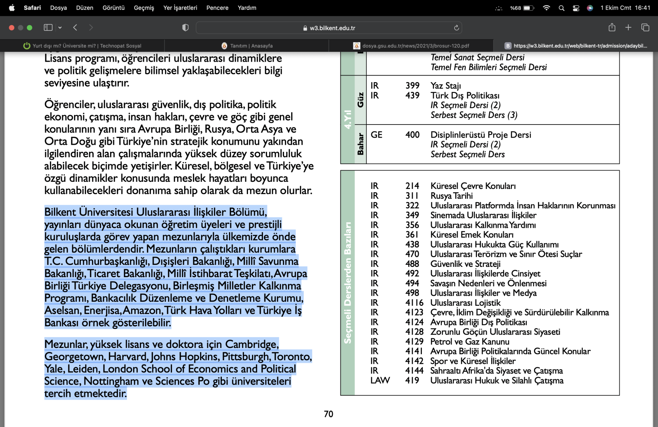
Task: Click 'Uluslararası Hukukta Güç Kullanımı' course text
Action: (x=495, y=244)
